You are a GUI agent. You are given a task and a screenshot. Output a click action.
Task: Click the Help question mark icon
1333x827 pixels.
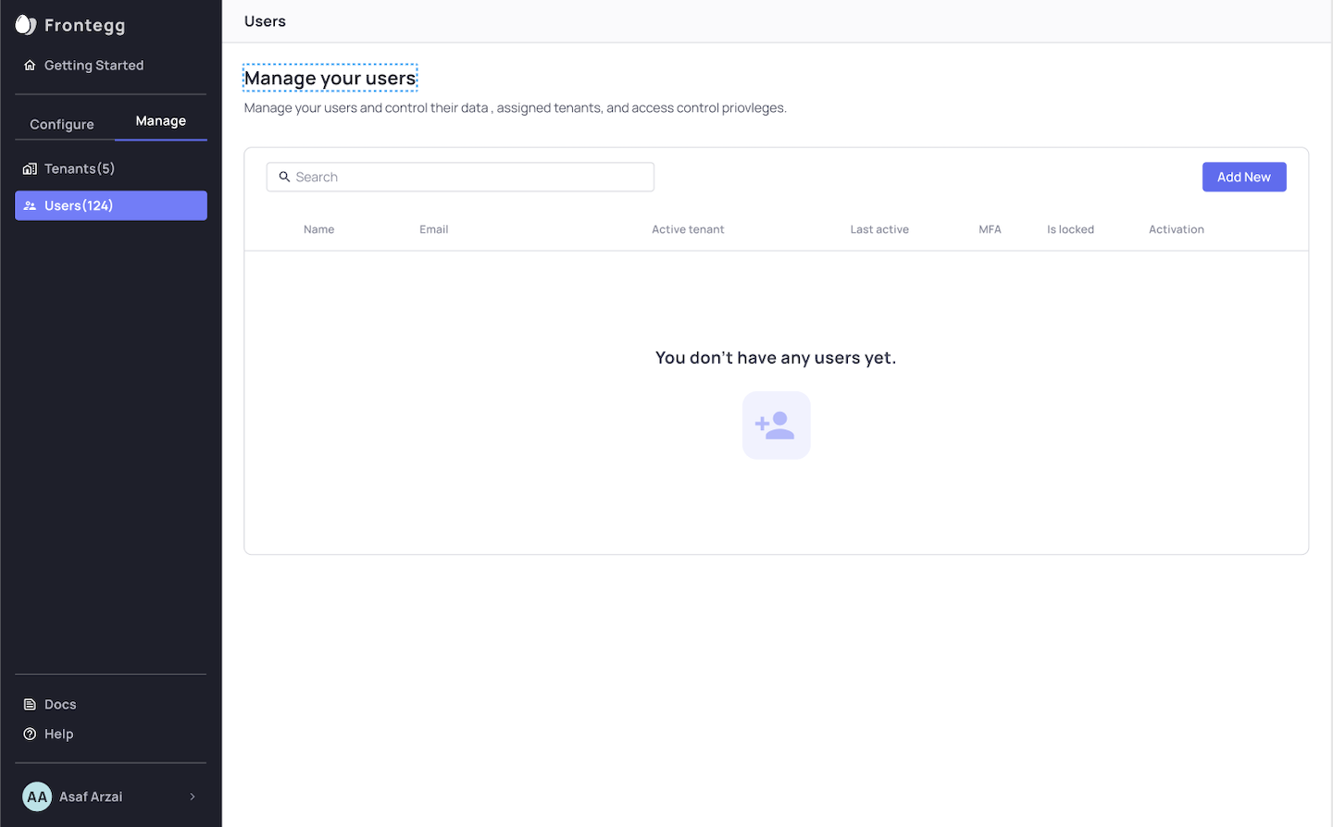[30, 734]
